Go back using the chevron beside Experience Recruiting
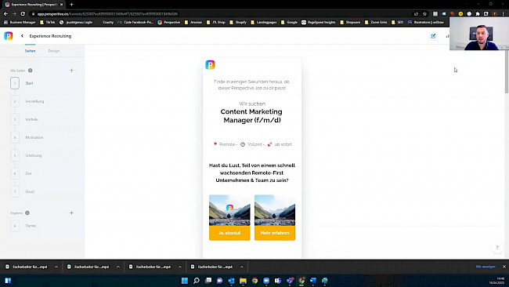Image resolution: width=509 pixels, height=287 pixels. pyautogui.click(x=22, y=36)
